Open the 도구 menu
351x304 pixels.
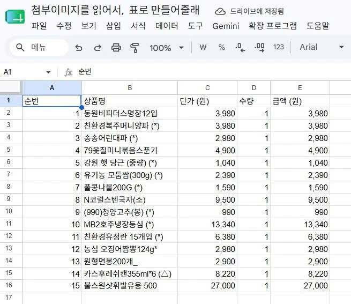pos(195,26)
